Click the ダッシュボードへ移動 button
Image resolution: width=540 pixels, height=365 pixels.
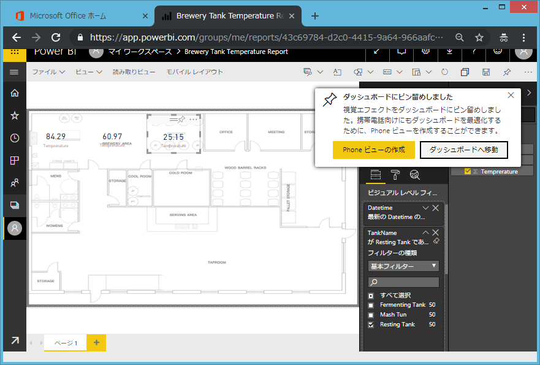464,150
